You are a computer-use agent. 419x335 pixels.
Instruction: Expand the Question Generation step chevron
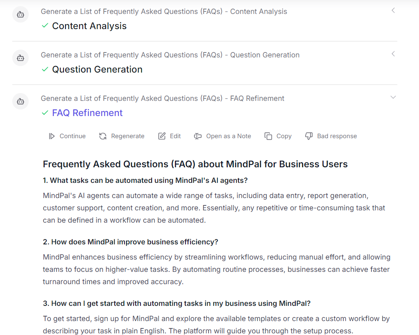tap(393, 54)
